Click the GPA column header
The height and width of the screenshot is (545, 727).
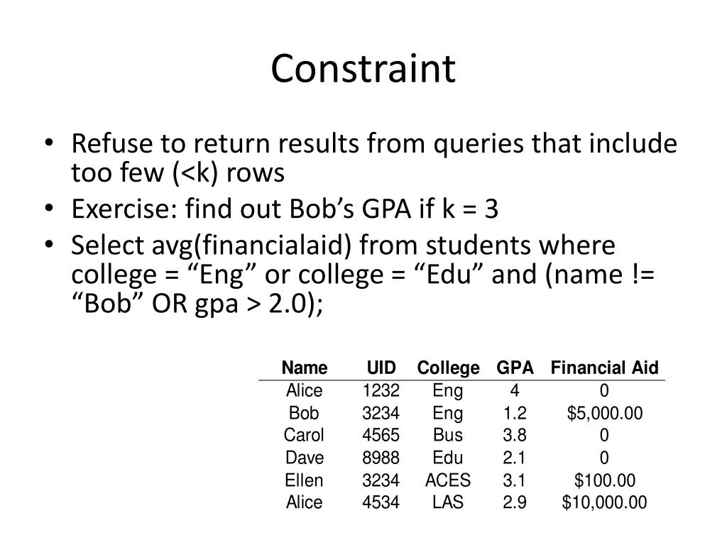[x=515, y=368]
